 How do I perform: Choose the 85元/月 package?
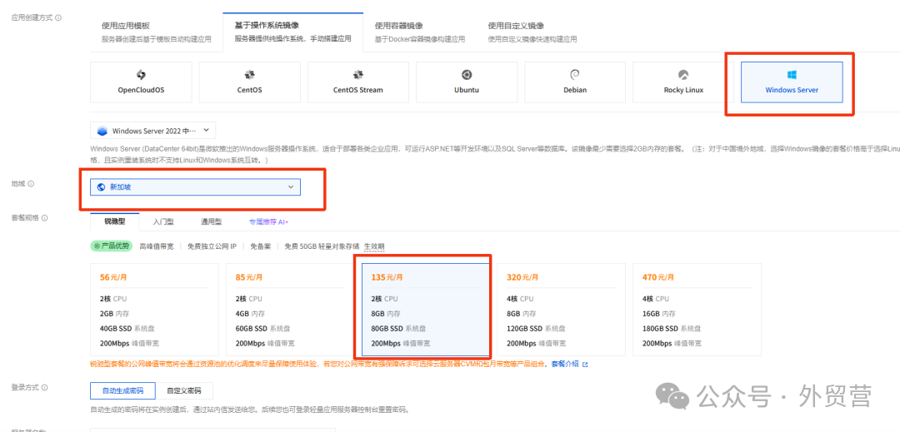click(x=291, y=310)
